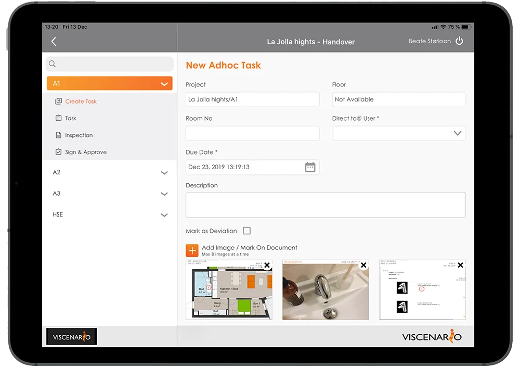Remove the document thumbnail with faucet icons
The image size is (520, 367).
pos(460,265)
